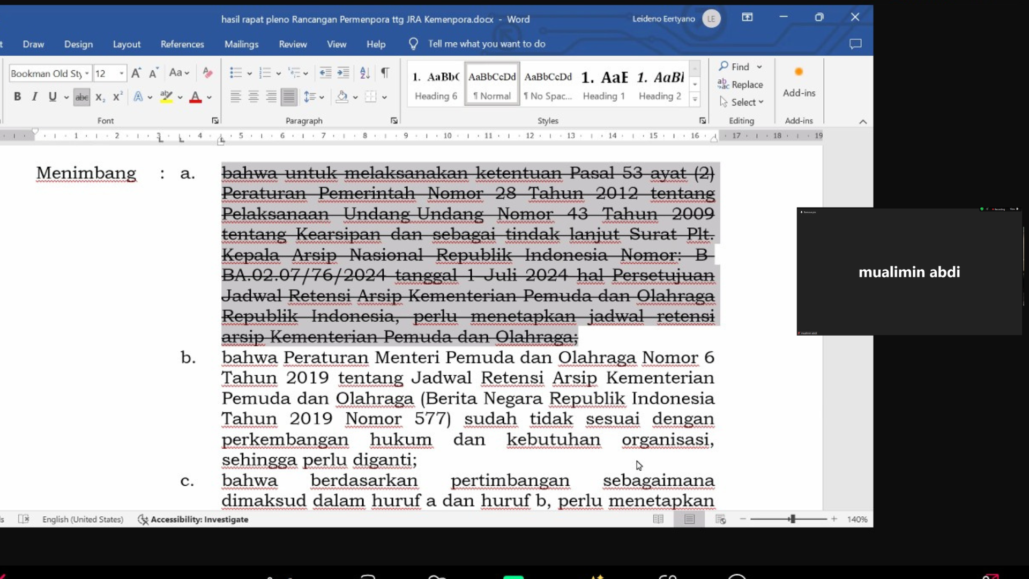
Task: Toggle Subscript formatting
Action: click(x=100, y=97)
